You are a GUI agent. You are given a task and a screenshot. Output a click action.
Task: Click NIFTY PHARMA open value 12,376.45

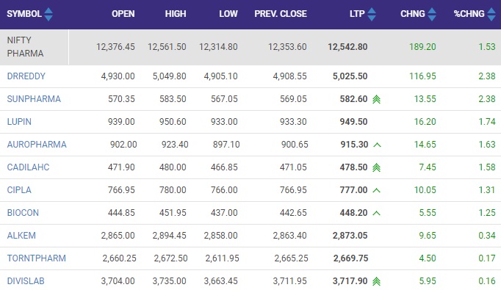tap(115, 47)
